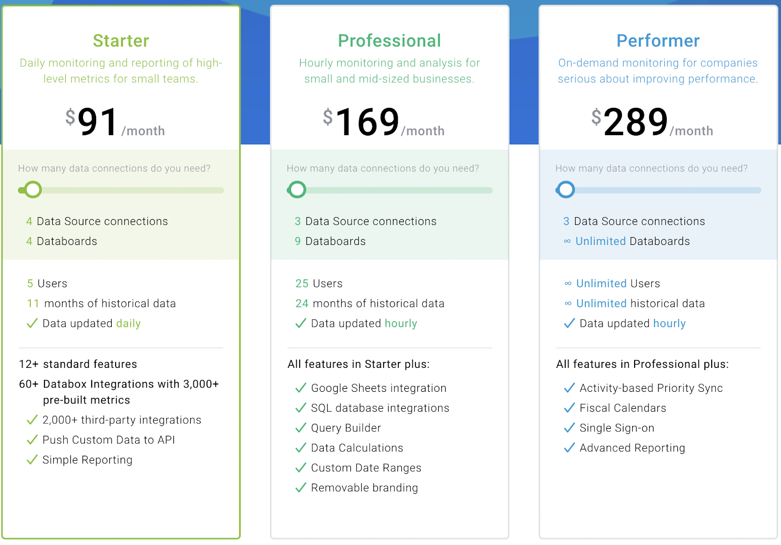Click the $169/month price
Viewport: 781px width, 545px height.
(x=383, y=122)
